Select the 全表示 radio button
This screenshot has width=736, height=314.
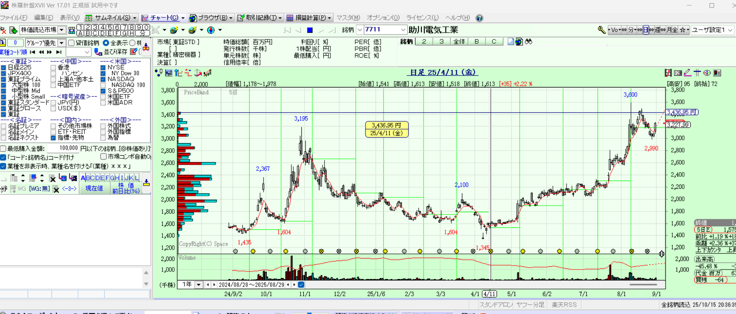point(106,43)
